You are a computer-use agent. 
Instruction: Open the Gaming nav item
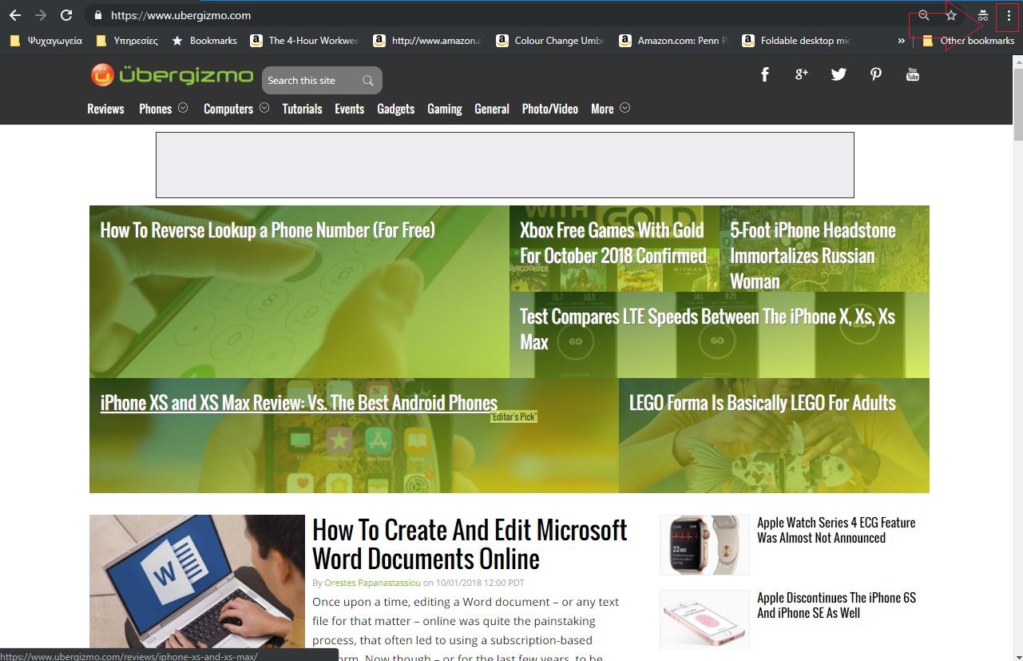point(445,109)
